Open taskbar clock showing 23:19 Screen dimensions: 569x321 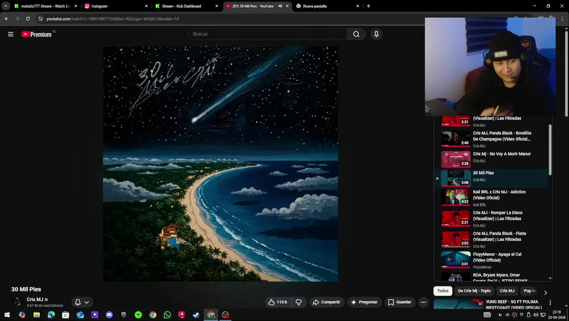557,315
